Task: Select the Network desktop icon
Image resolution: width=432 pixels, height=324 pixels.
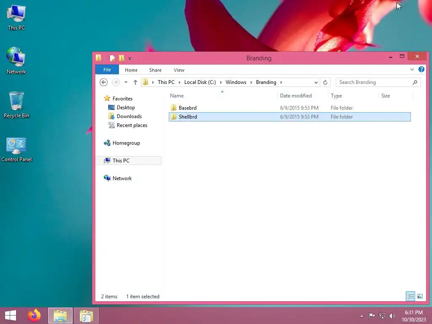Action: (16, 61)
